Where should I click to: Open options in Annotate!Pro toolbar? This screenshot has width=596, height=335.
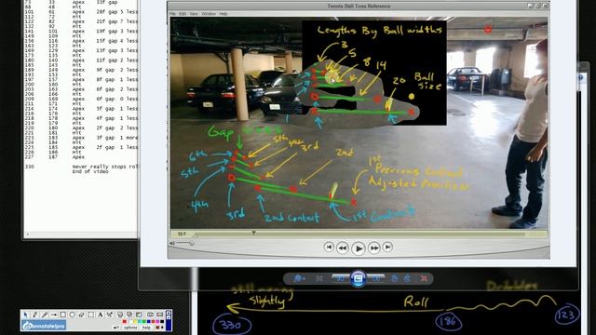tap(130, 328)
